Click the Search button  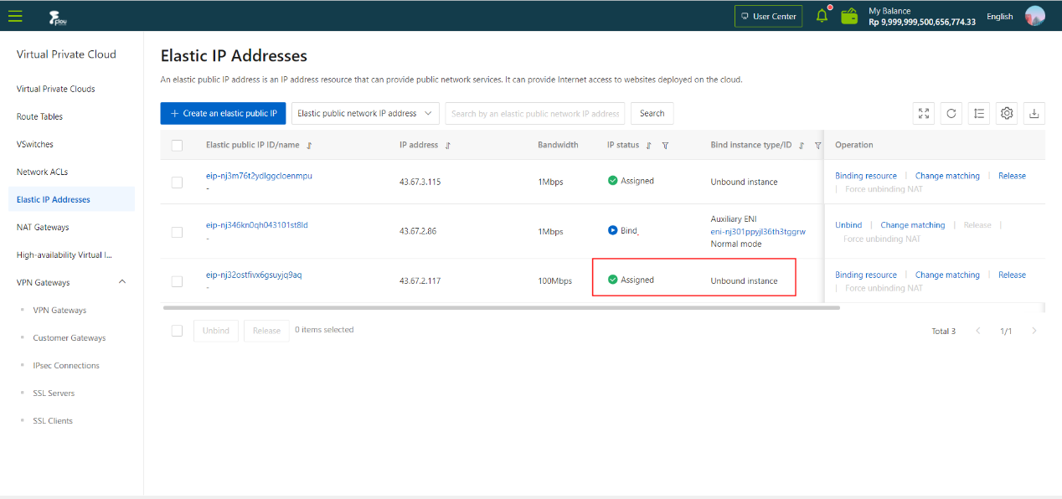652,114
